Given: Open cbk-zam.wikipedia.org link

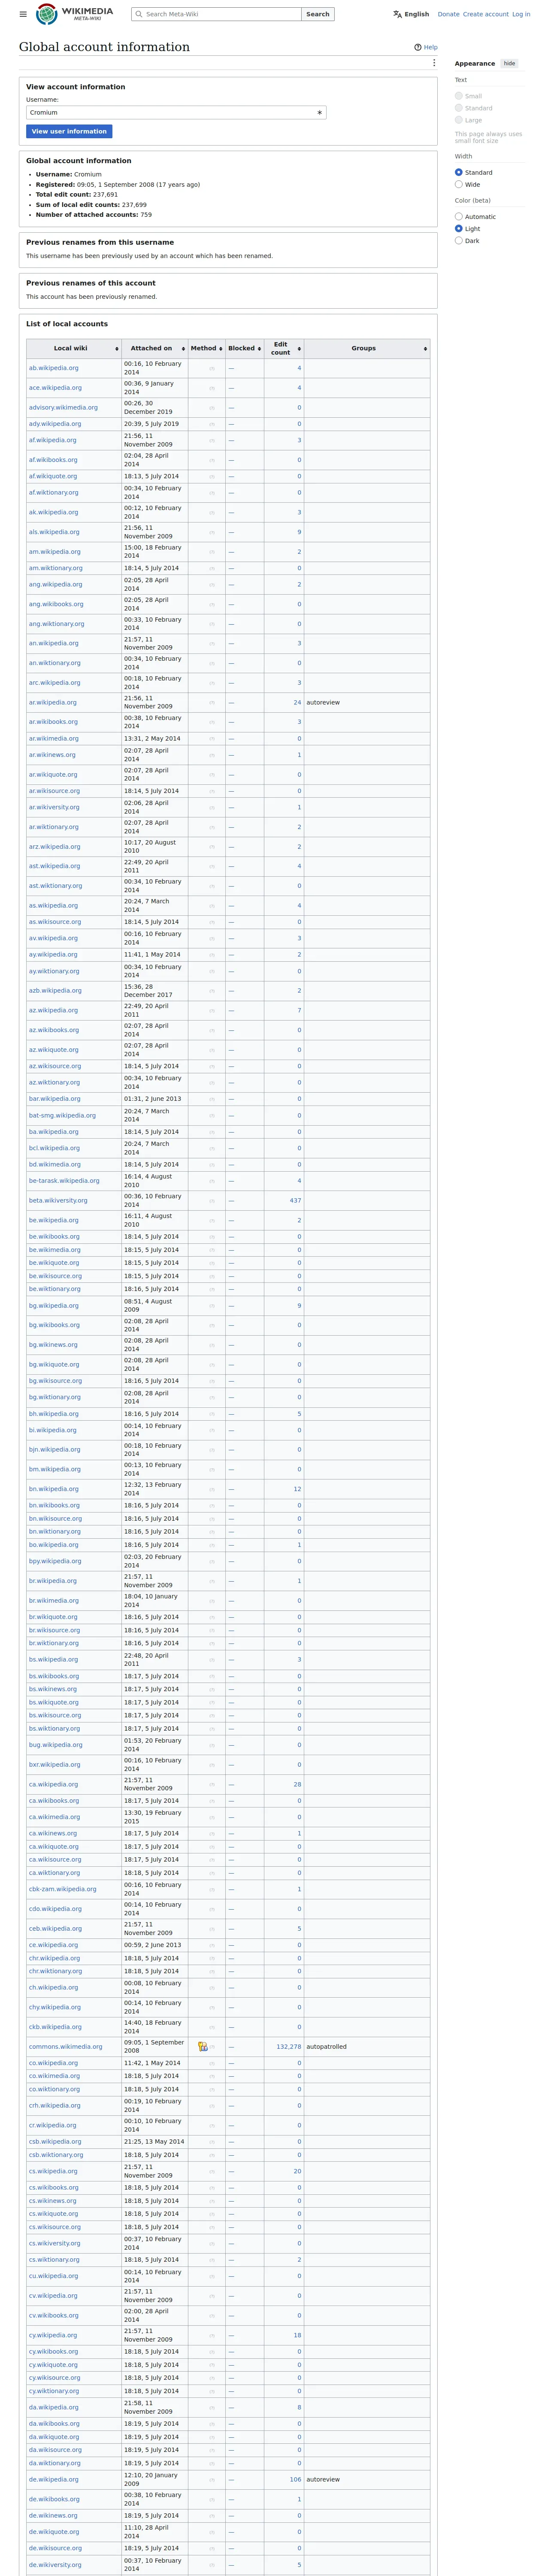Looking at the screenshot, I should [x=63, y=1889].
